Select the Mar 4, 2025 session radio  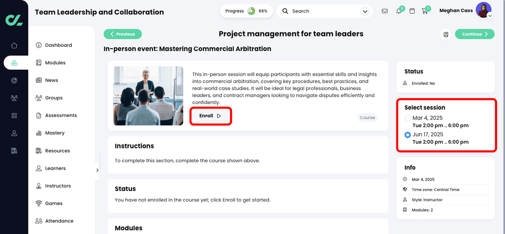click(407, 118)
